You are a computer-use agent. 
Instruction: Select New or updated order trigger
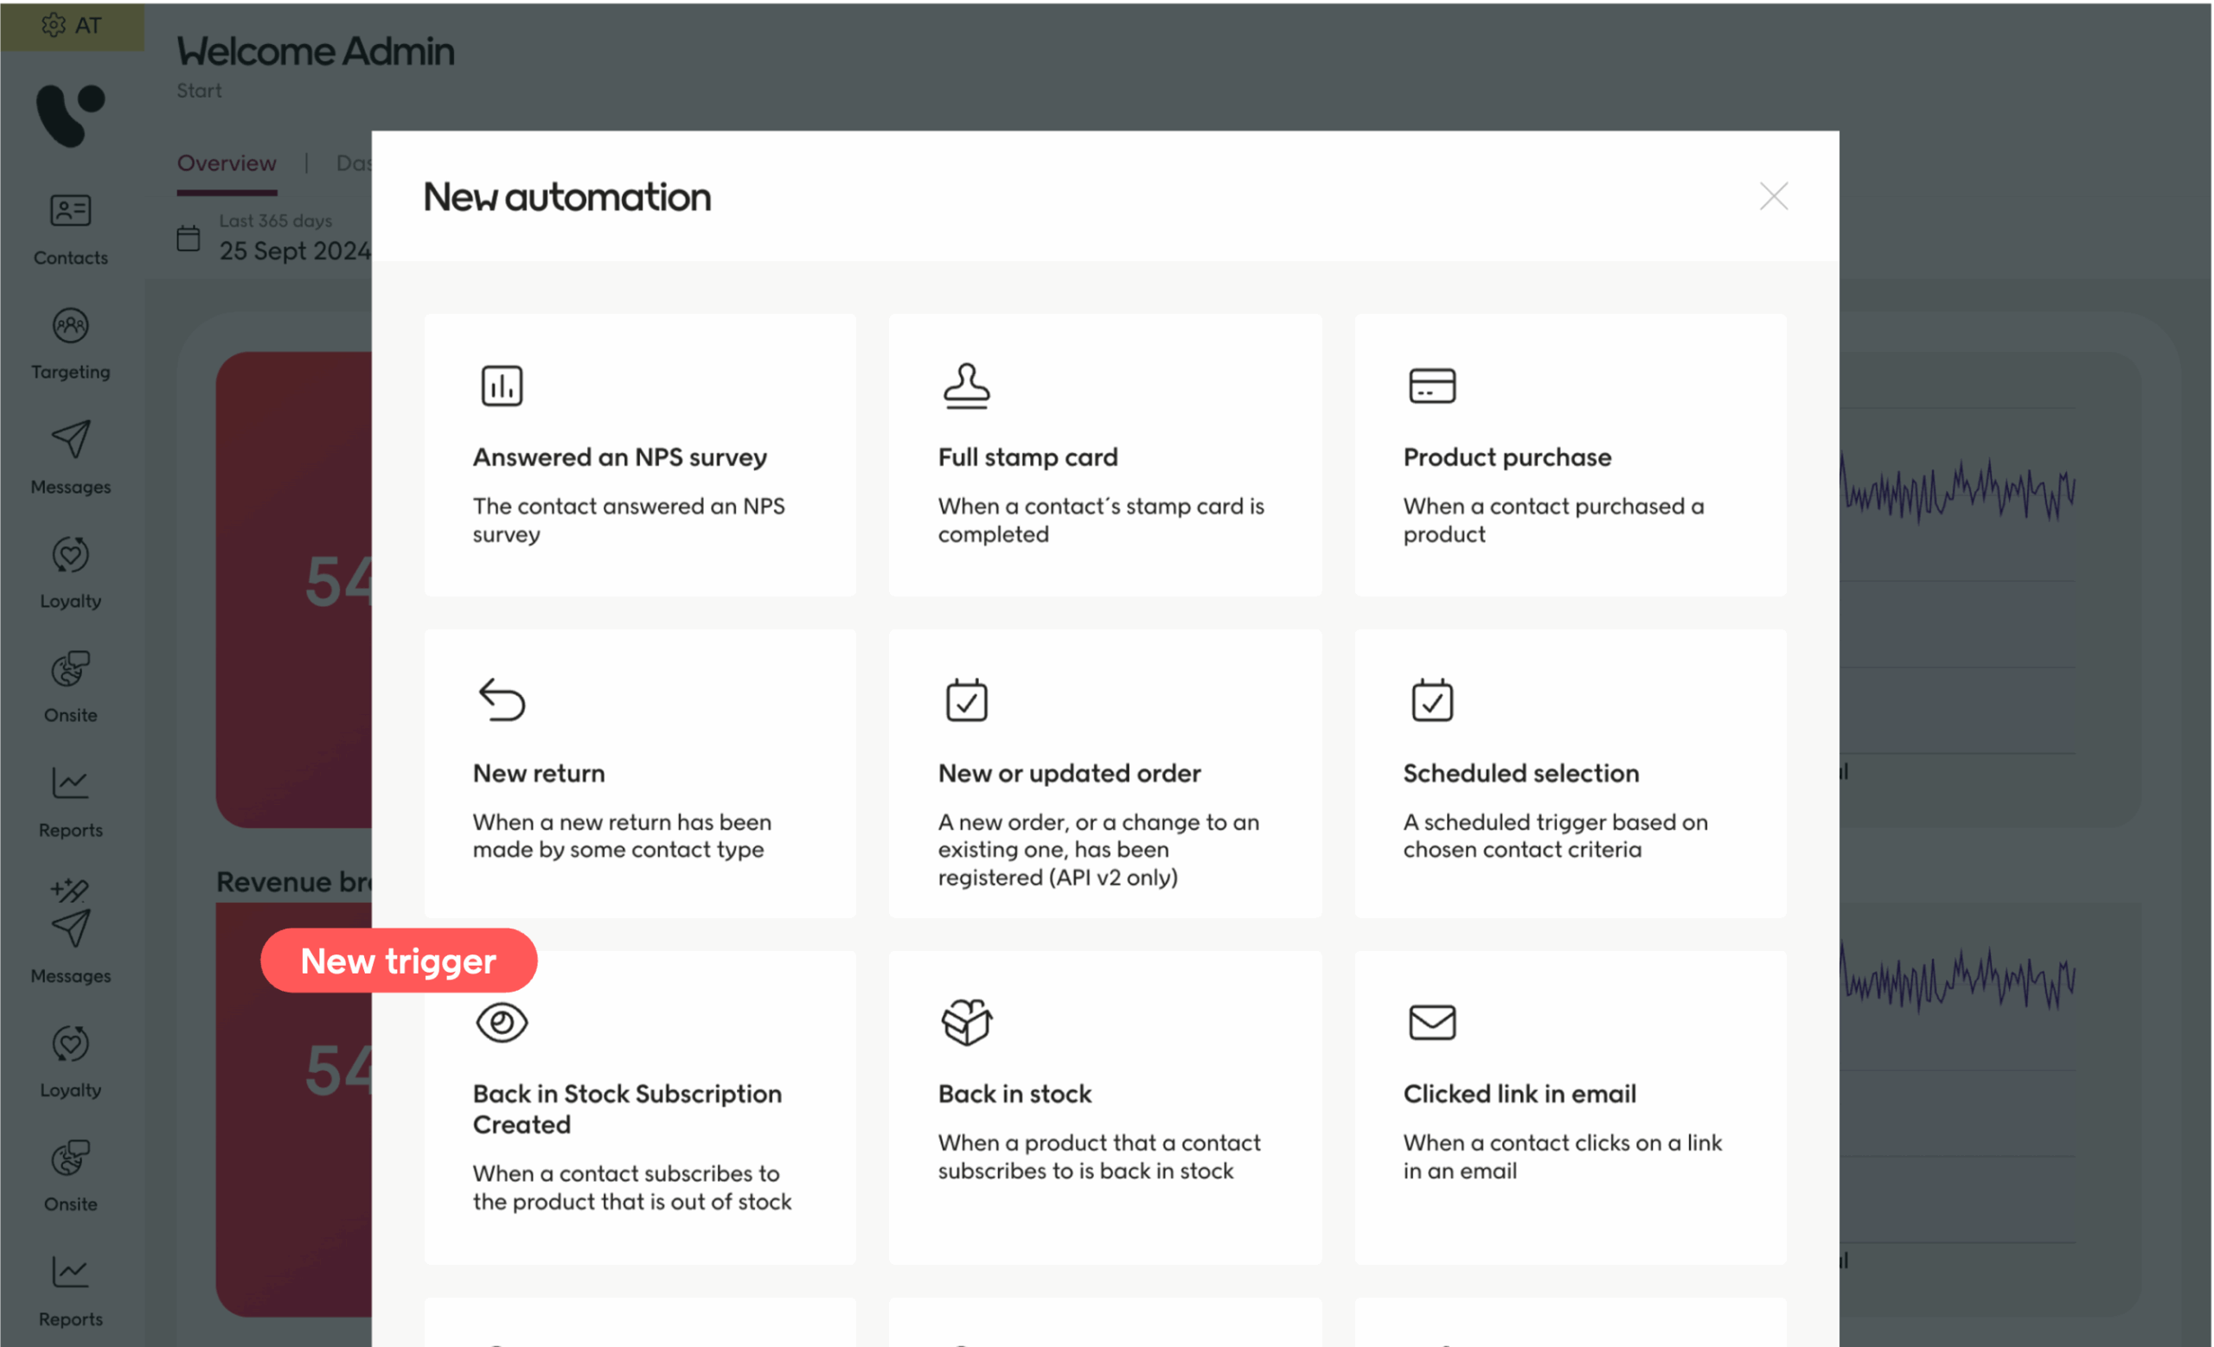click(1104, 772)
